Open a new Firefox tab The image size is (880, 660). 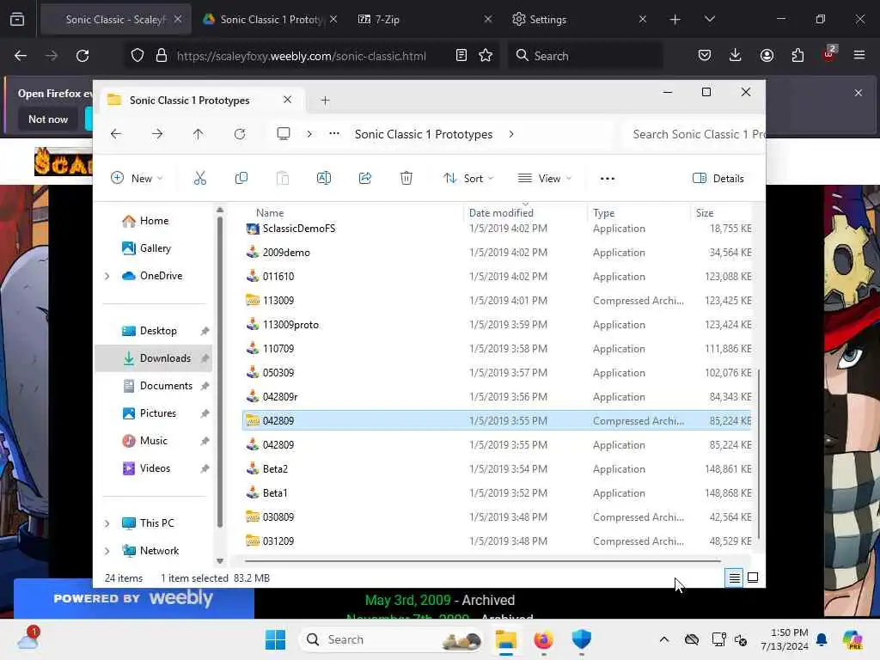pyautogui.click(x=675, y=19)
